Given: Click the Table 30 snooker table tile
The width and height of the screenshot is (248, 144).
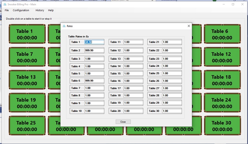Looking at the screenshot, I should pos(222,125).
